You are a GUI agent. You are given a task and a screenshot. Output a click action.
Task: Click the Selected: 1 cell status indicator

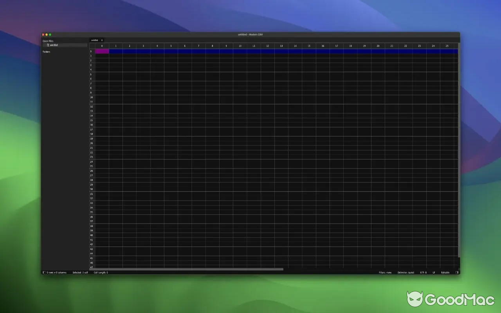pyautogui.click(x=79, y=272)
